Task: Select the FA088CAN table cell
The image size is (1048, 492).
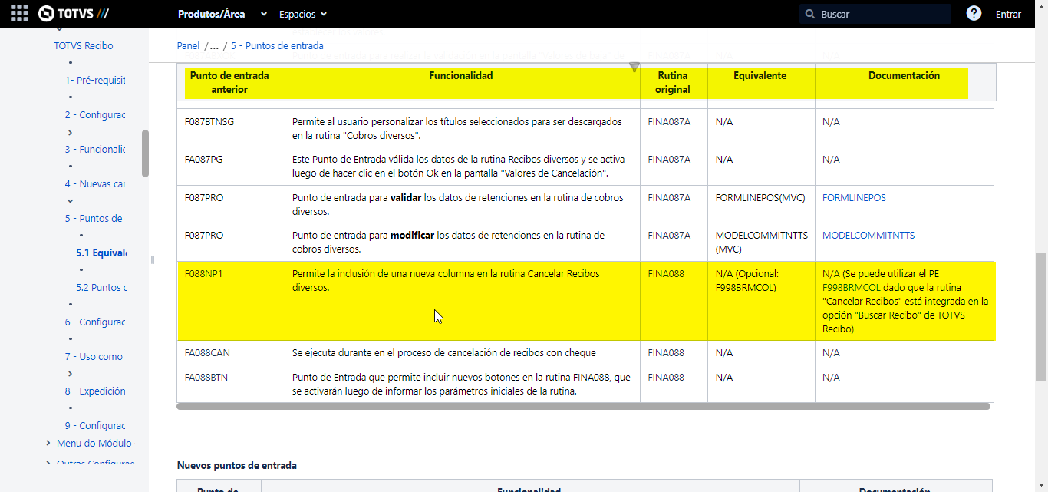Action: click(x=231, y=353)
